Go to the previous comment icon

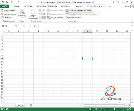[40, 14]
